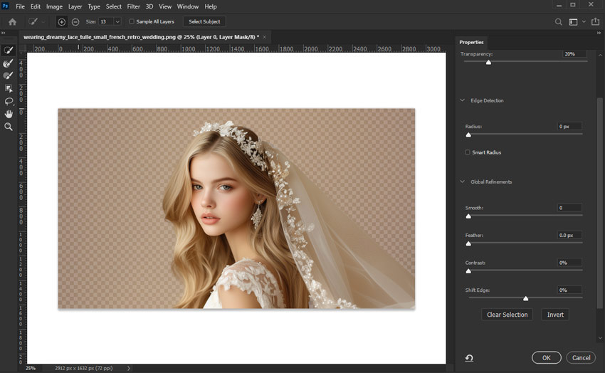
Task: Switch to the Properties tab
Action: (x=471, y=42)
